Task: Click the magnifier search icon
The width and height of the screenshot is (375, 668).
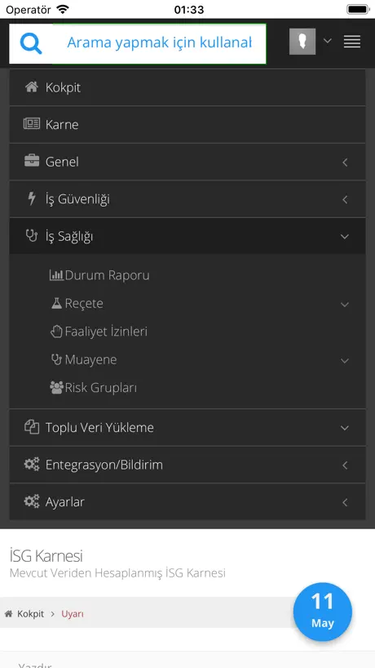Action: tap(31, 43)
